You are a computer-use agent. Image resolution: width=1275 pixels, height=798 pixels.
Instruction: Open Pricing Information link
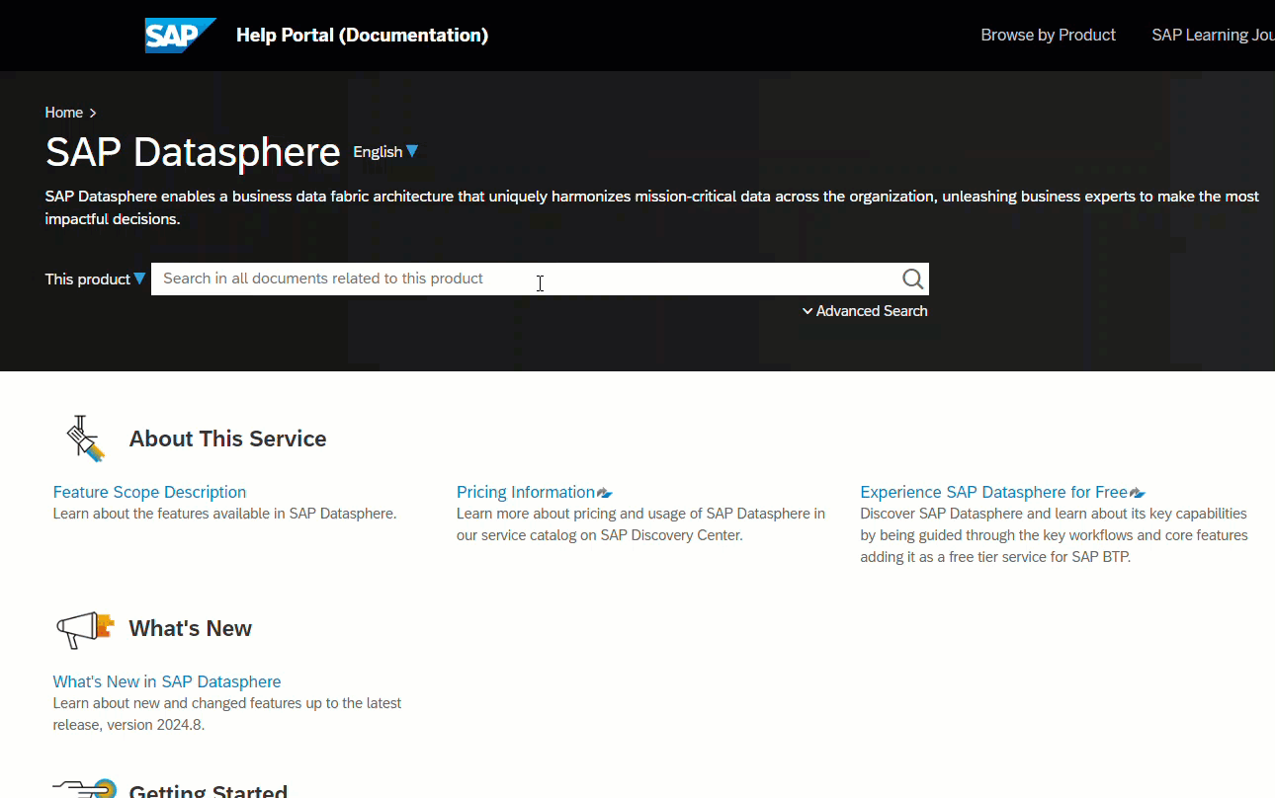pyautogui.click(x=526, y=492)
